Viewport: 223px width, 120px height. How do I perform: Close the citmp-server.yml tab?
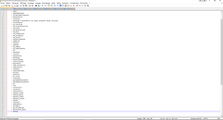point(12,9)
